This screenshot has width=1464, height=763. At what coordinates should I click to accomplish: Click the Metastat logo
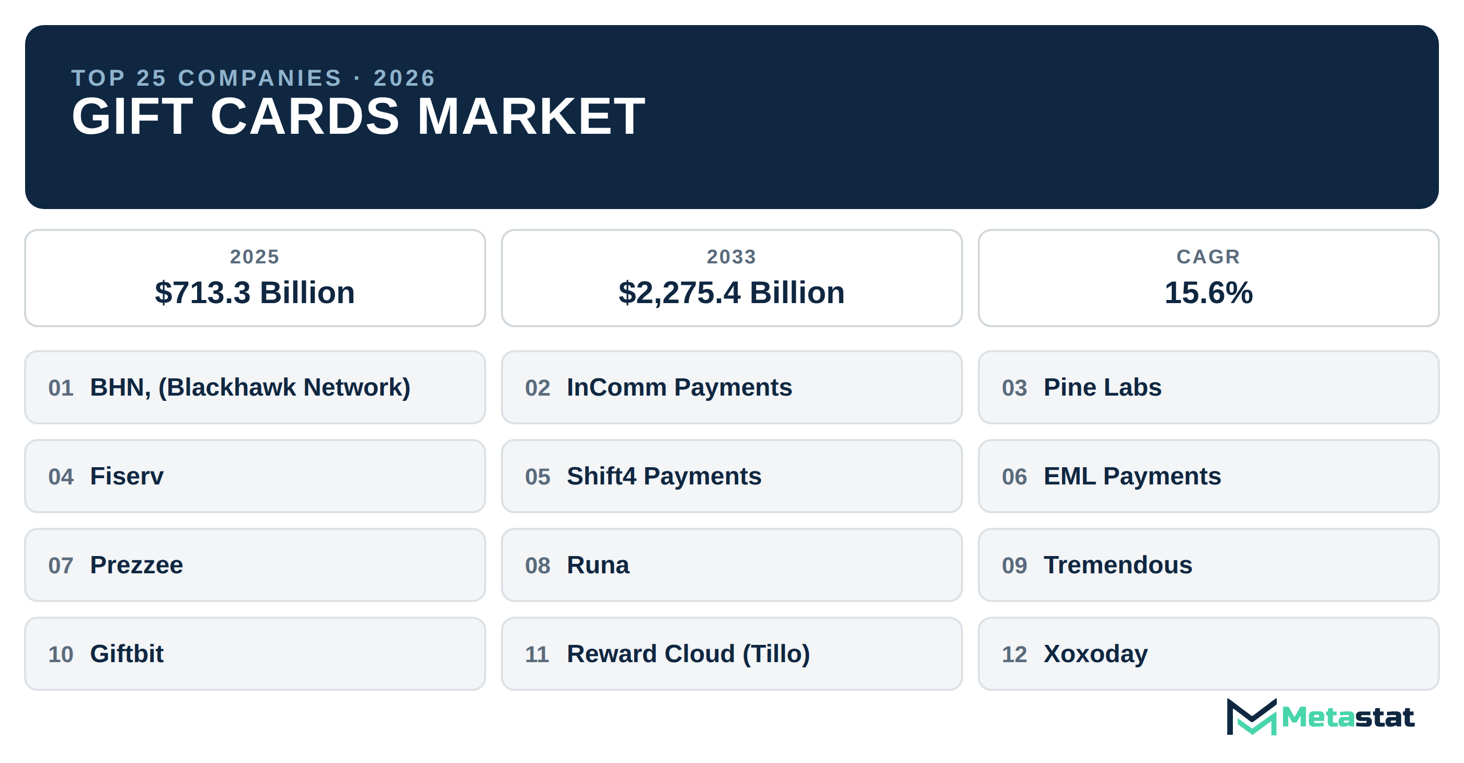(x=1320, y=716)
